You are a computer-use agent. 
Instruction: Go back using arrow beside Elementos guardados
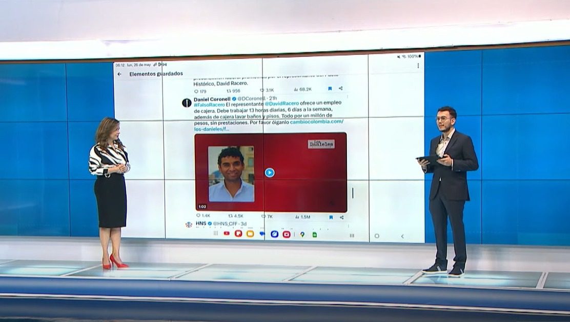[x=119, y=74]
